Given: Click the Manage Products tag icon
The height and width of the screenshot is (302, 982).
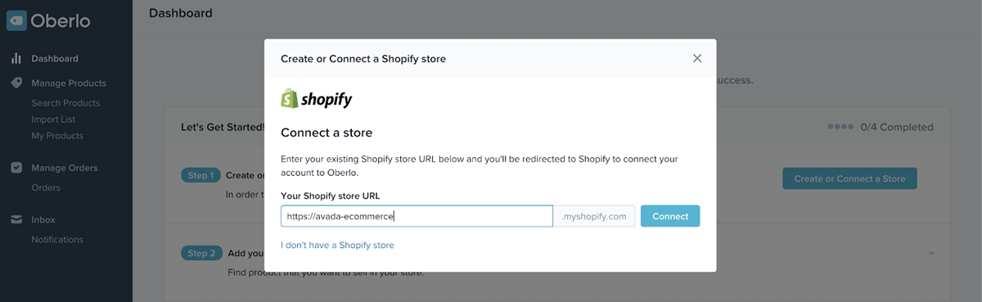Looking at the screenshot, I should pyautogui.click(x=16, y=83).
